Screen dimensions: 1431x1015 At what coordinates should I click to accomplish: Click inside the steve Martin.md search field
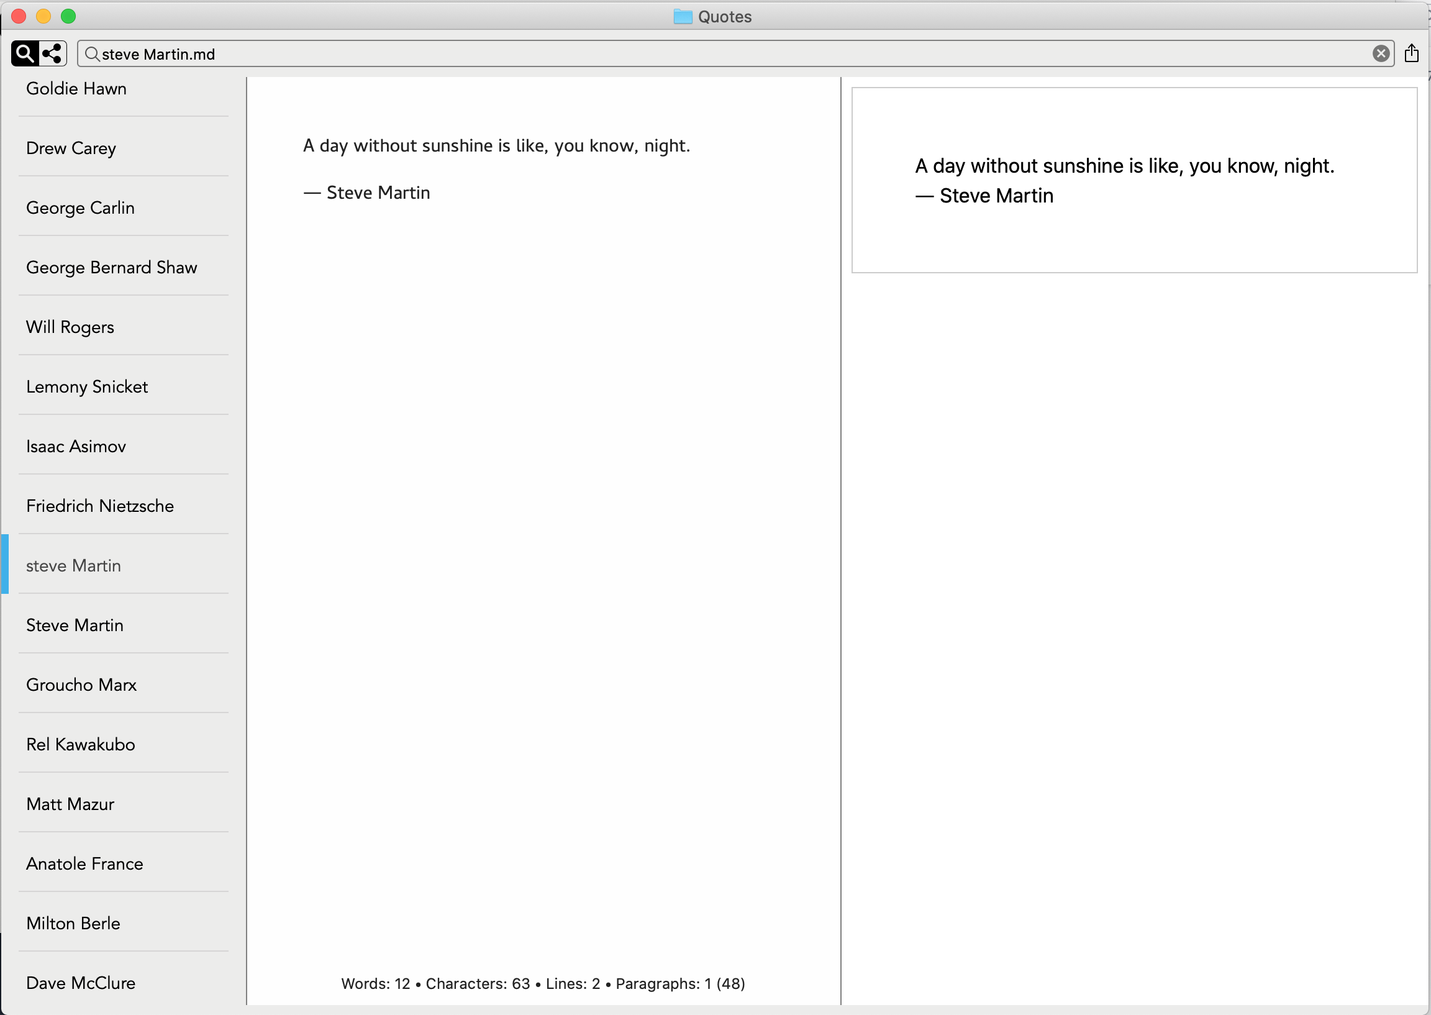(688, 55)
